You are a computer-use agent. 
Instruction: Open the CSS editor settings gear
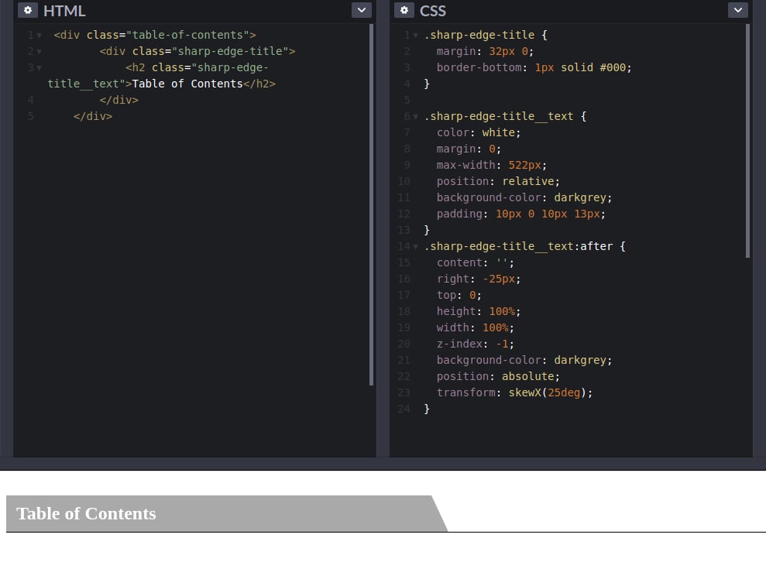404,10
